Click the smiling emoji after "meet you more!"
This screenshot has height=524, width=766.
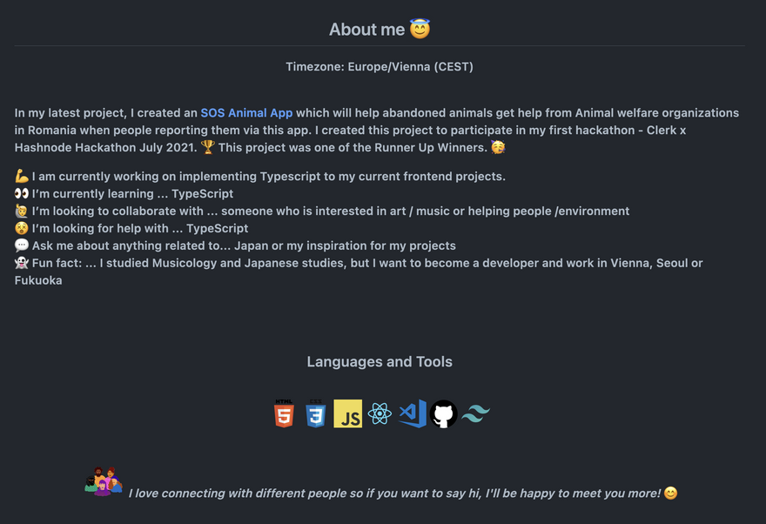(x=670, y=494)
